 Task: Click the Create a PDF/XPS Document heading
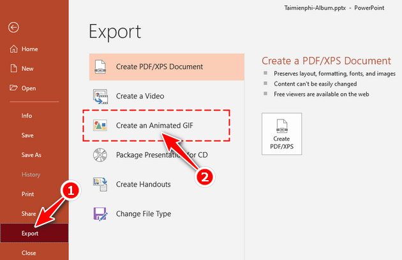tap(326, 61)
